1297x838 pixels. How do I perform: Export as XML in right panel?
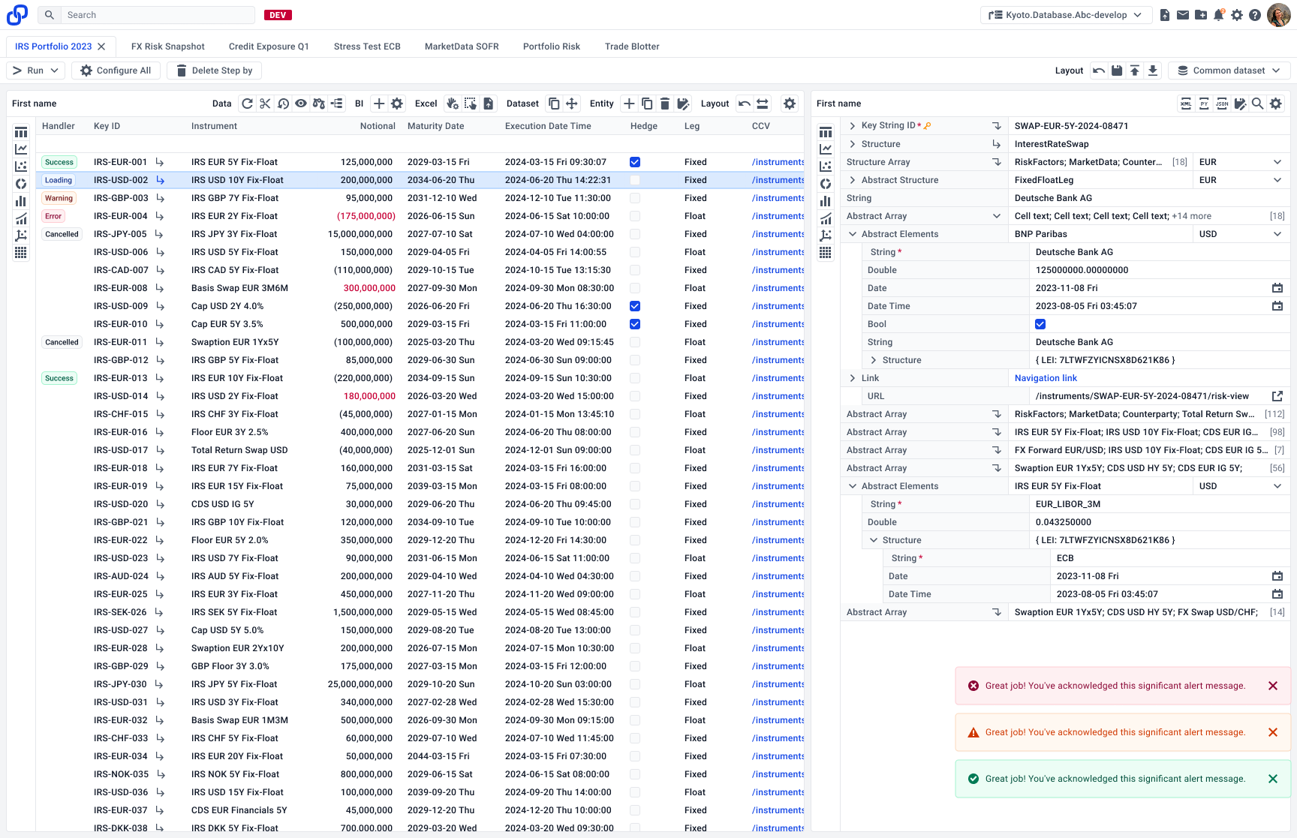tap(1186, 104)
